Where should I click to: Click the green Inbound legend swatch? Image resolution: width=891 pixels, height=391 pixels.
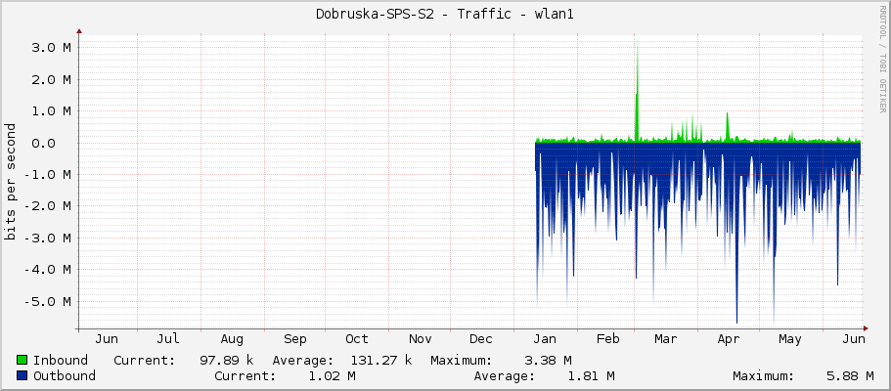22,360
